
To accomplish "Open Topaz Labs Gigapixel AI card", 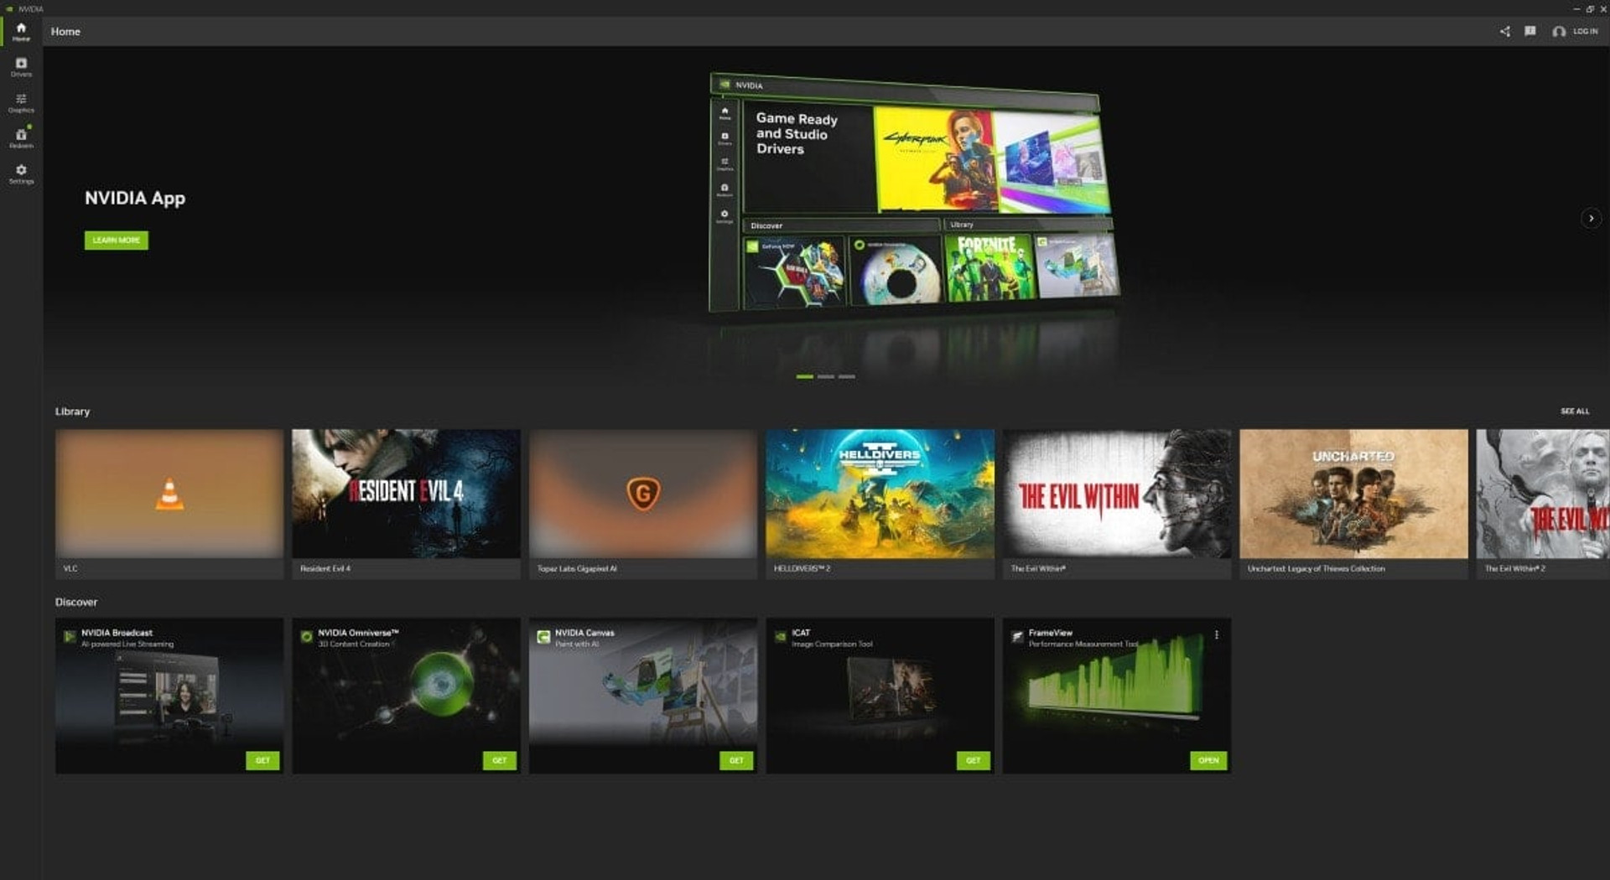I will click(x=643, y=504).
